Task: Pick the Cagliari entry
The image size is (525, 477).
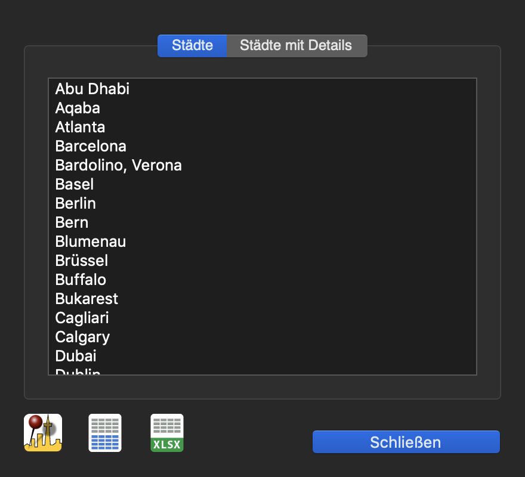Action: 262,318
